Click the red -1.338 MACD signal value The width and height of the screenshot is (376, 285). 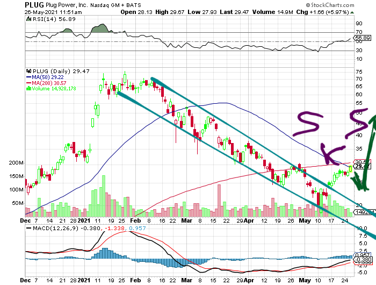pos(114,228)
